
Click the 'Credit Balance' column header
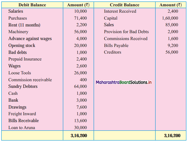click(125, 5)
